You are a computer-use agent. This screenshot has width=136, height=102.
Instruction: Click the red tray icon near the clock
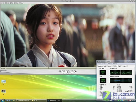click(x=130, y=100)
